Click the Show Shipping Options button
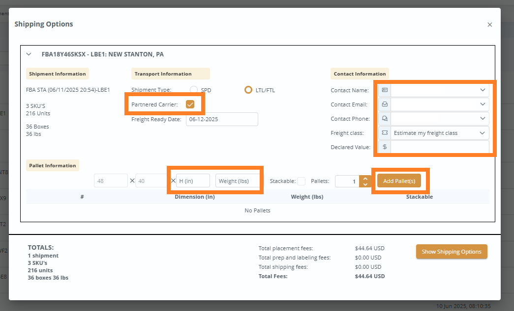Screen dimensions: 514x311 tap(451, 252)
